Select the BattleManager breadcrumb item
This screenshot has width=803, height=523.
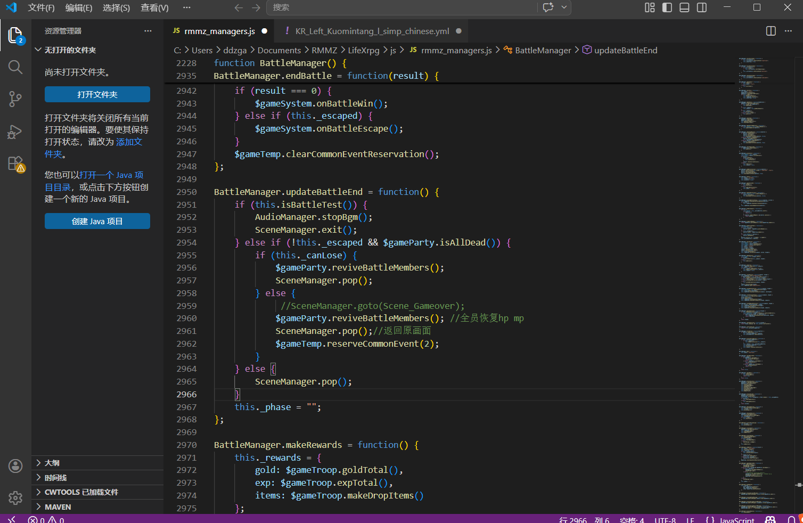[537, 50]
